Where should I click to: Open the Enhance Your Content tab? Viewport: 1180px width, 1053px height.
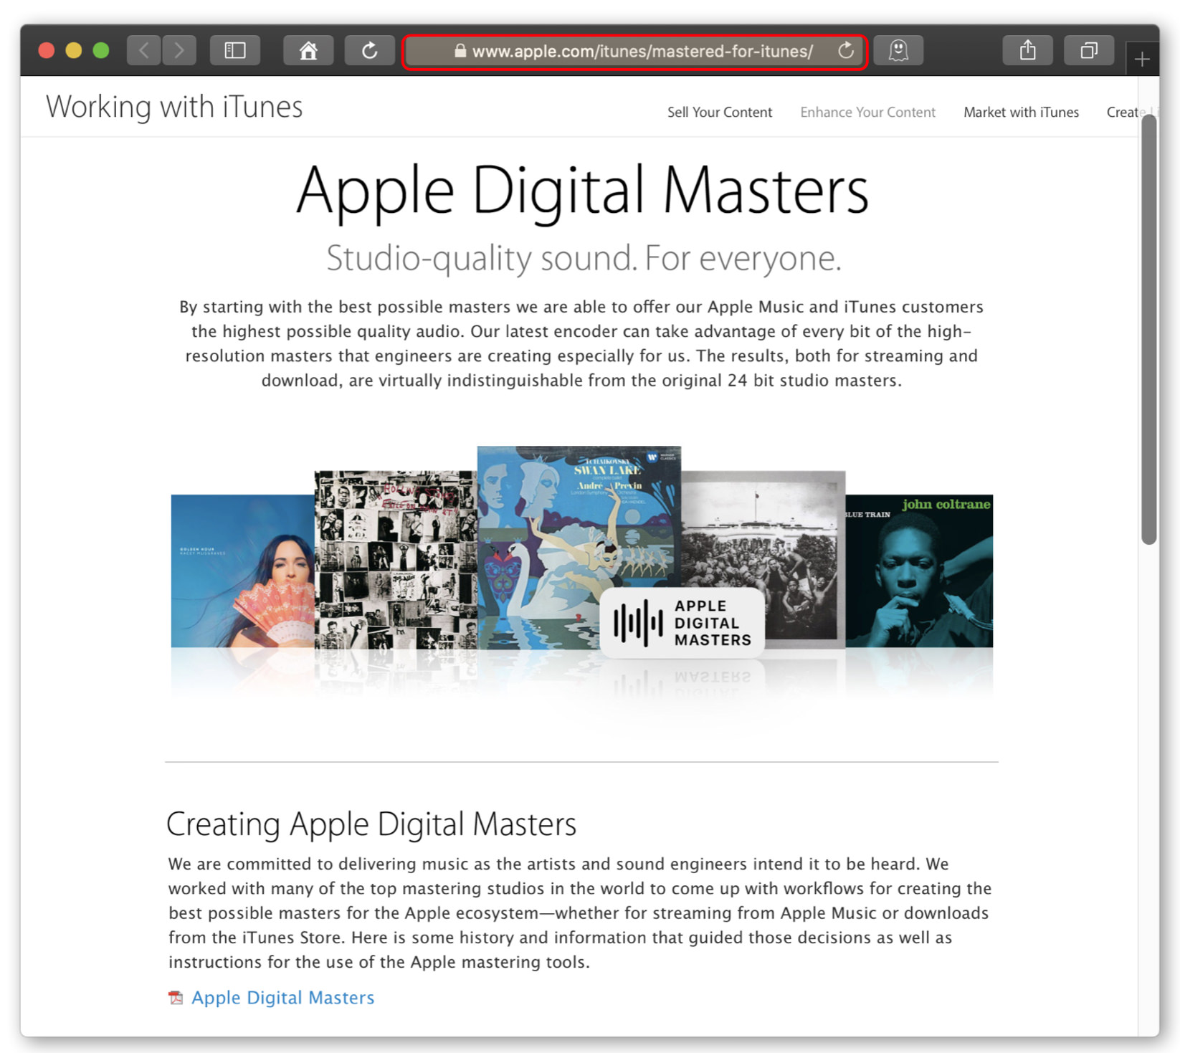867,113
